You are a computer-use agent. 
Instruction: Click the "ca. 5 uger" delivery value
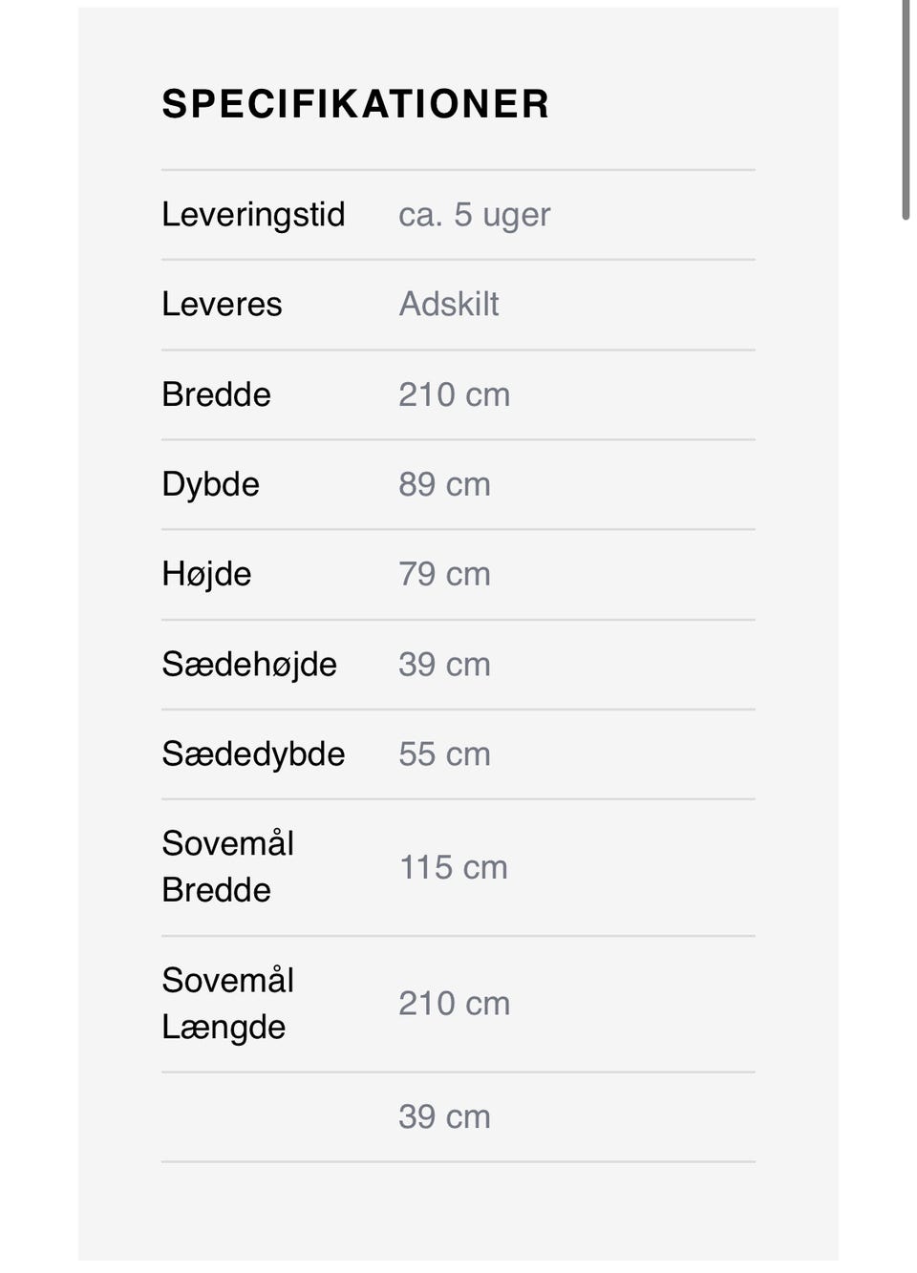474,215
